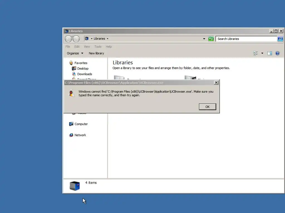Maximize the Libraries window
The width and height of the screenshot is (285, 213).
276,31
